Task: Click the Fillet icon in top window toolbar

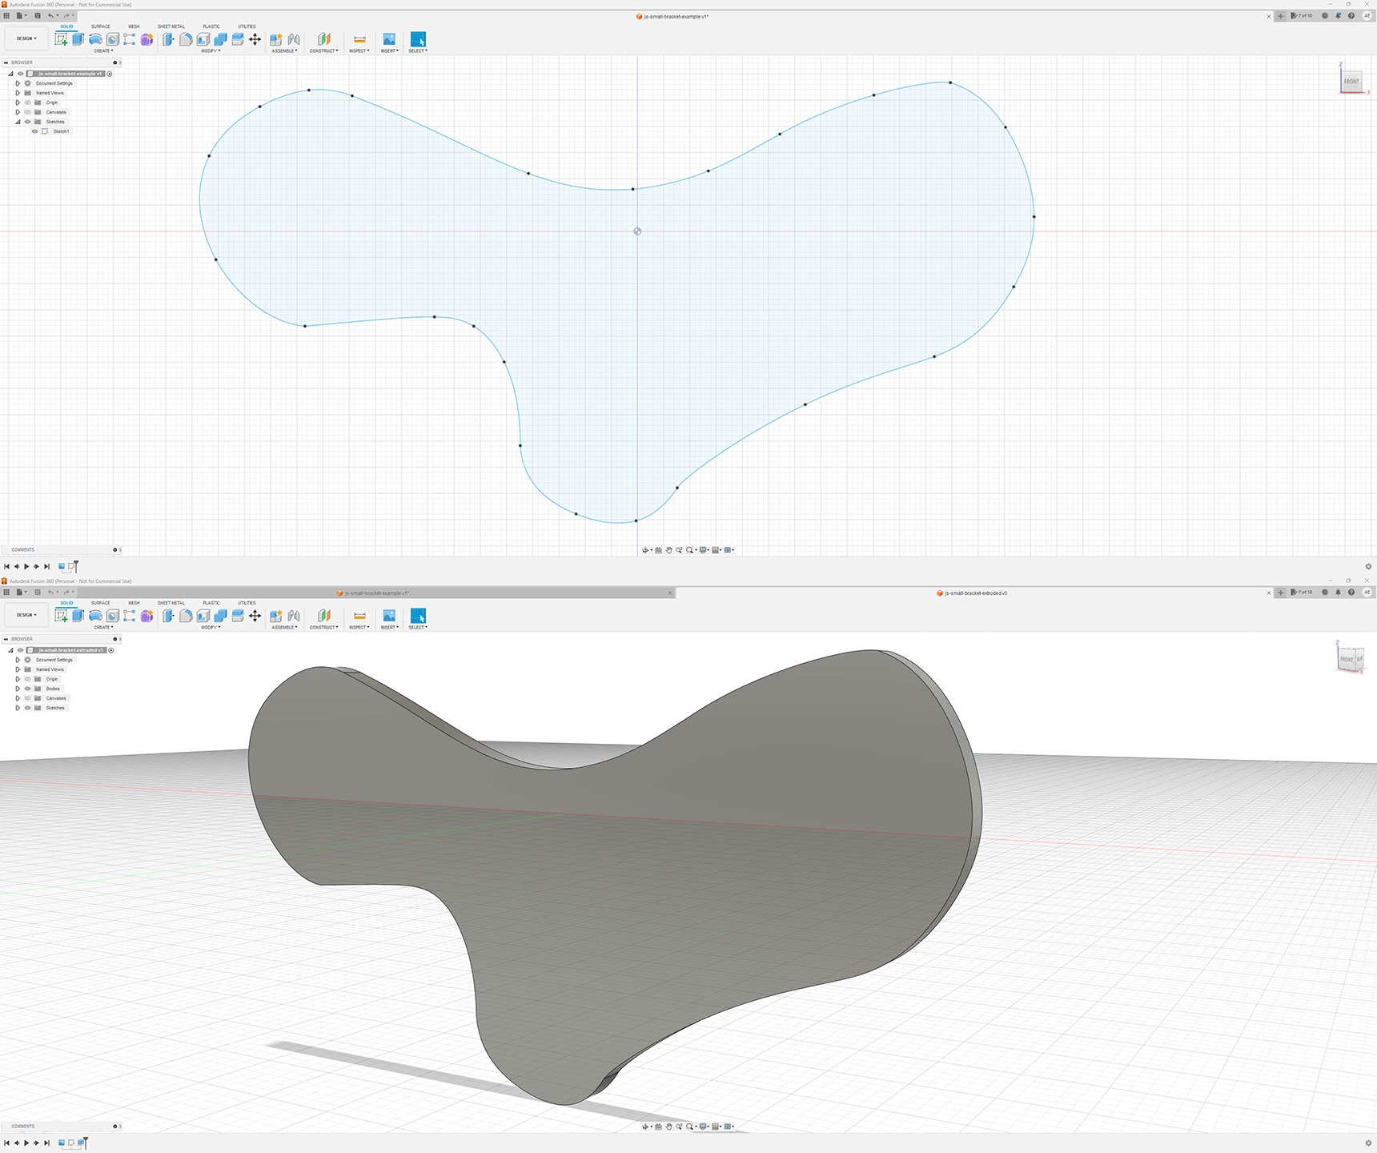Action: pyautogui.click(x=186, y=39)
